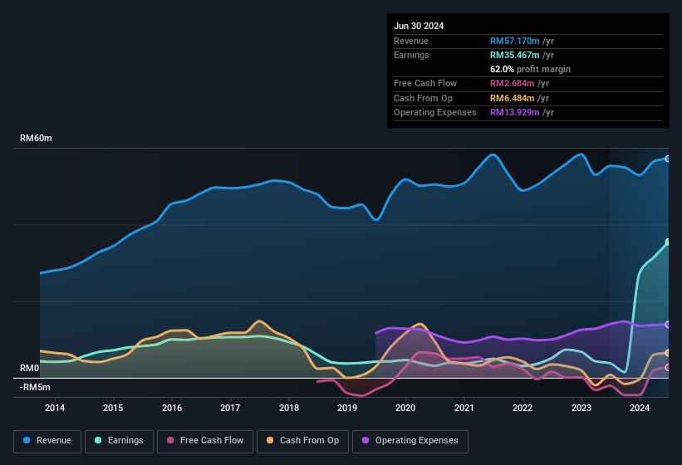Click the 2021 x-axis label
This screenshot has height=465, width=682.
tap(464, 408)
